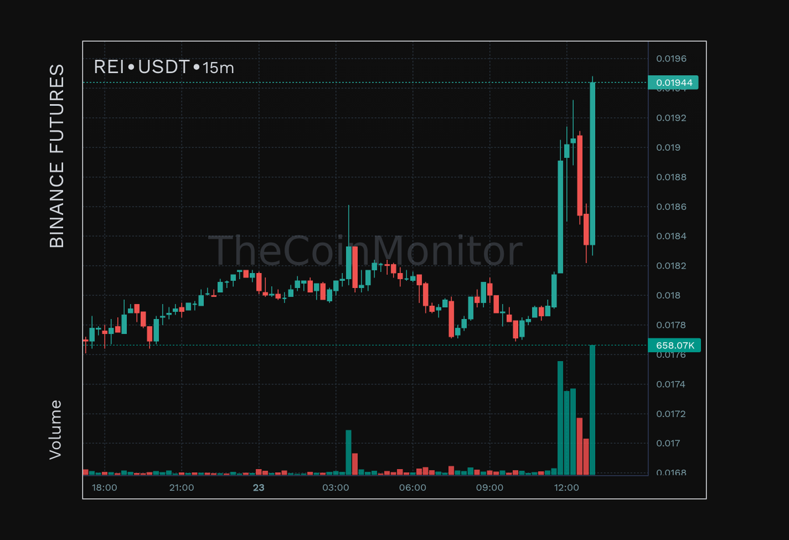Click the 0.0168 price axis label

tap(671, 473)
